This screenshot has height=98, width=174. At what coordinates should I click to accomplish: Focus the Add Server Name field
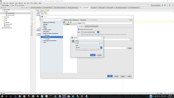pos(88,43)
